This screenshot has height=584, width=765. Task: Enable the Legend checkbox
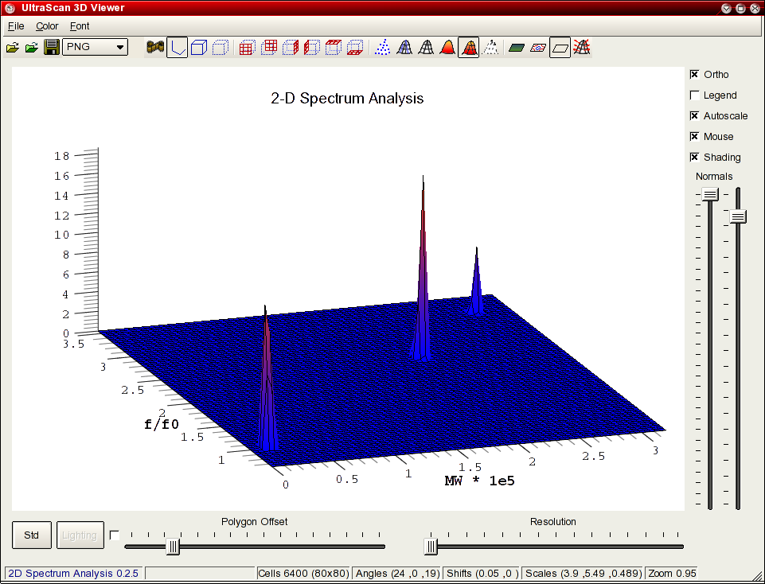694,95
